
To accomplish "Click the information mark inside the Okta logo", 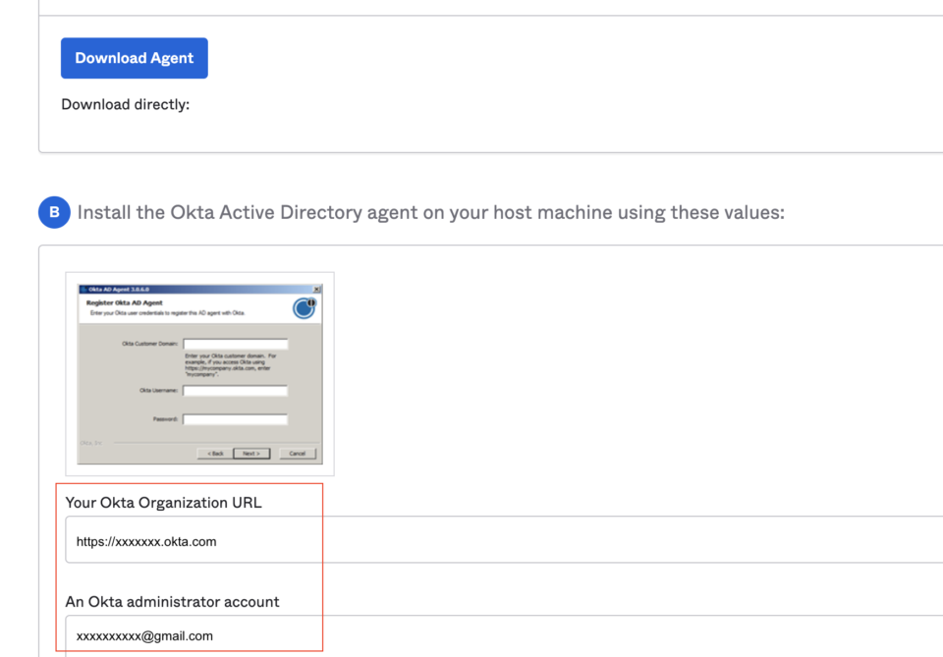I will point(311,302).
